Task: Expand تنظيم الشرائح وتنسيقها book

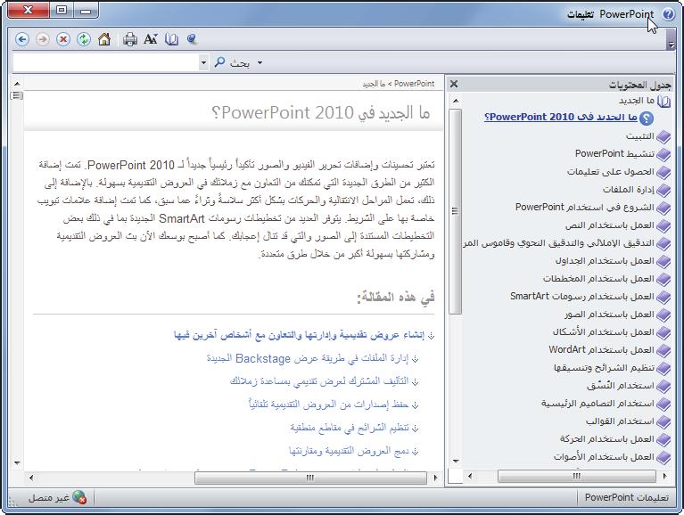Action: pyautogui.click(x=663, y=369)
